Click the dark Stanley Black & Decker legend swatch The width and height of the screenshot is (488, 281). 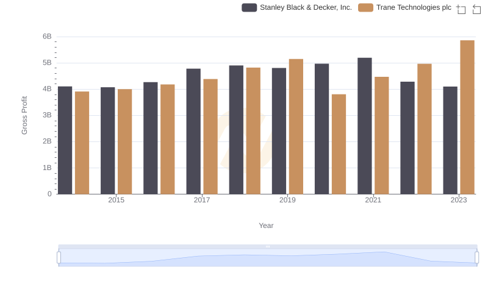249,7
